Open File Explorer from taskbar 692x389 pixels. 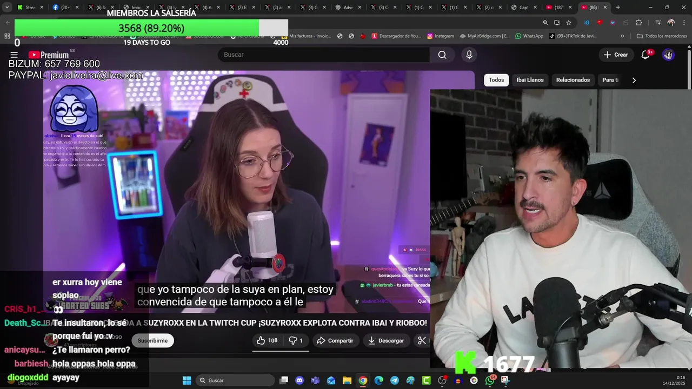[347, 380]
